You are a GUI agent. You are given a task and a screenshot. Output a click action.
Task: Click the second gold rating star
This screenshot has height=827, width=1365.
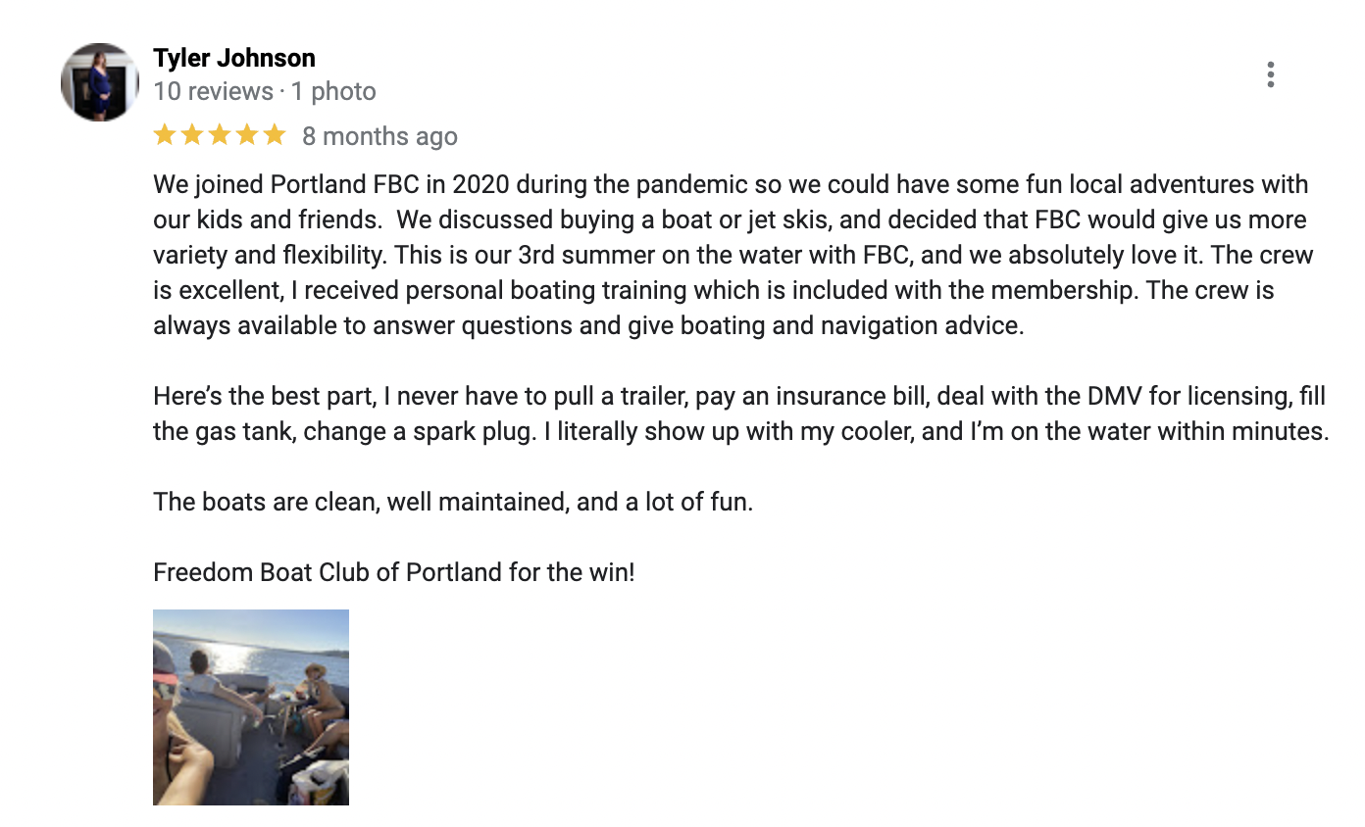pos(192,135)
